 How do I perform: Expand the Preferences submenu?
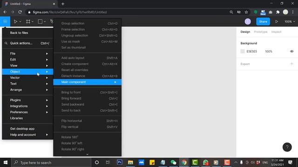click(x=27, y=112)
